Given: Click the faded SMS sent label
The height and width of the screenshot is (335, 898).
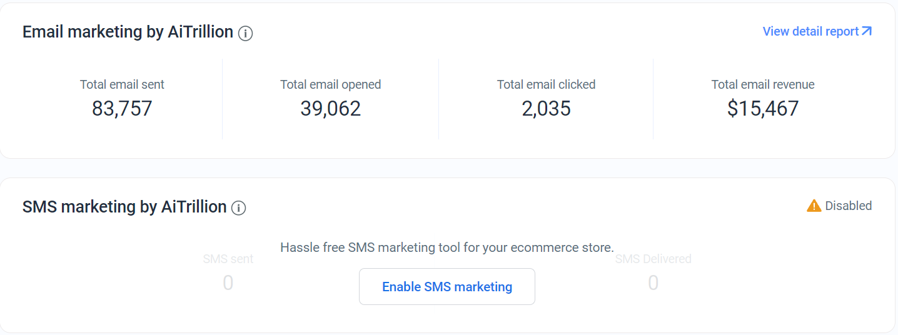Looking at the screenshot, I should pyautogui.click(x=228, y=259).
